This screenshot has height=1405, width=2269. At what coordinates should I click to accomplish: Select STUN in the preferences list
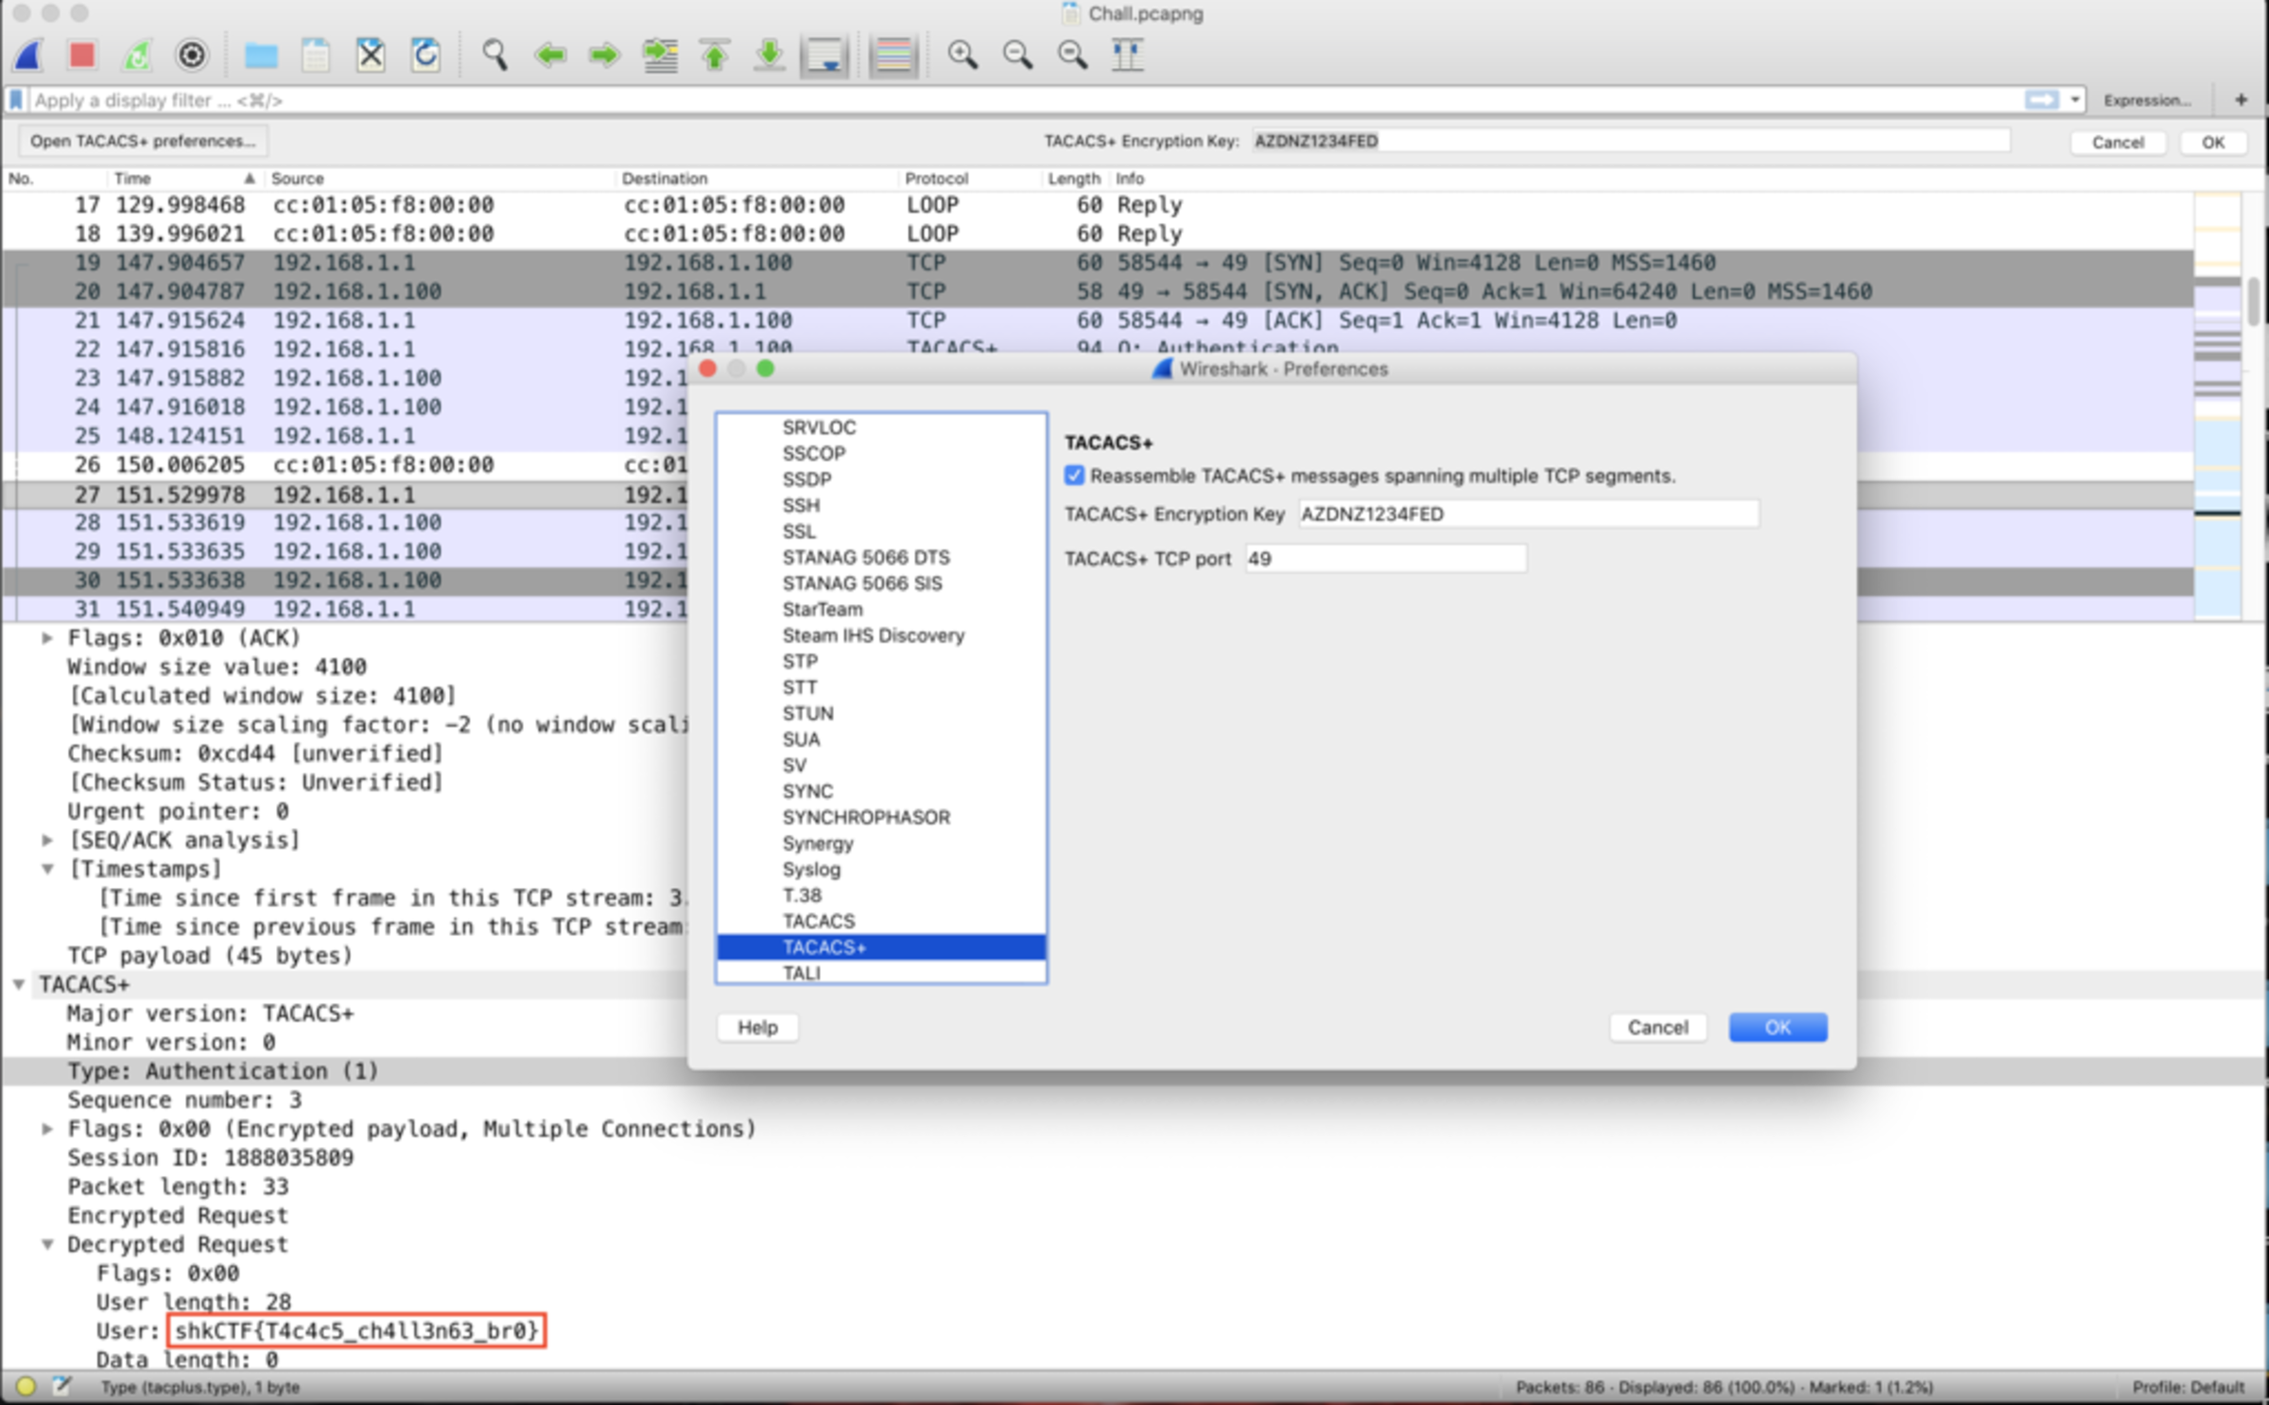click(x=881, y=713)
